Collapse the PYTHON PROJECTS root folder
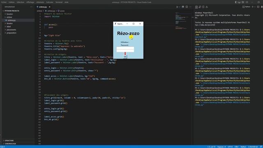The width and height of the screenshot is (263, 148). pos(18,11)
